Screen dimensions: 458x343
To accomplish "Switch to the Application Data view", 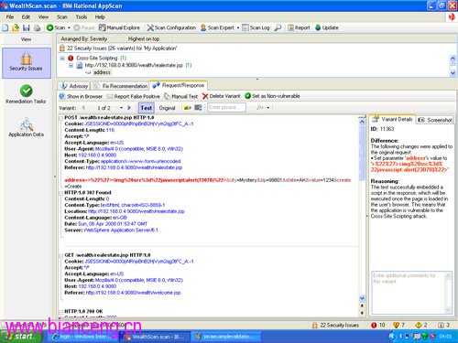I will coord(27,127).
